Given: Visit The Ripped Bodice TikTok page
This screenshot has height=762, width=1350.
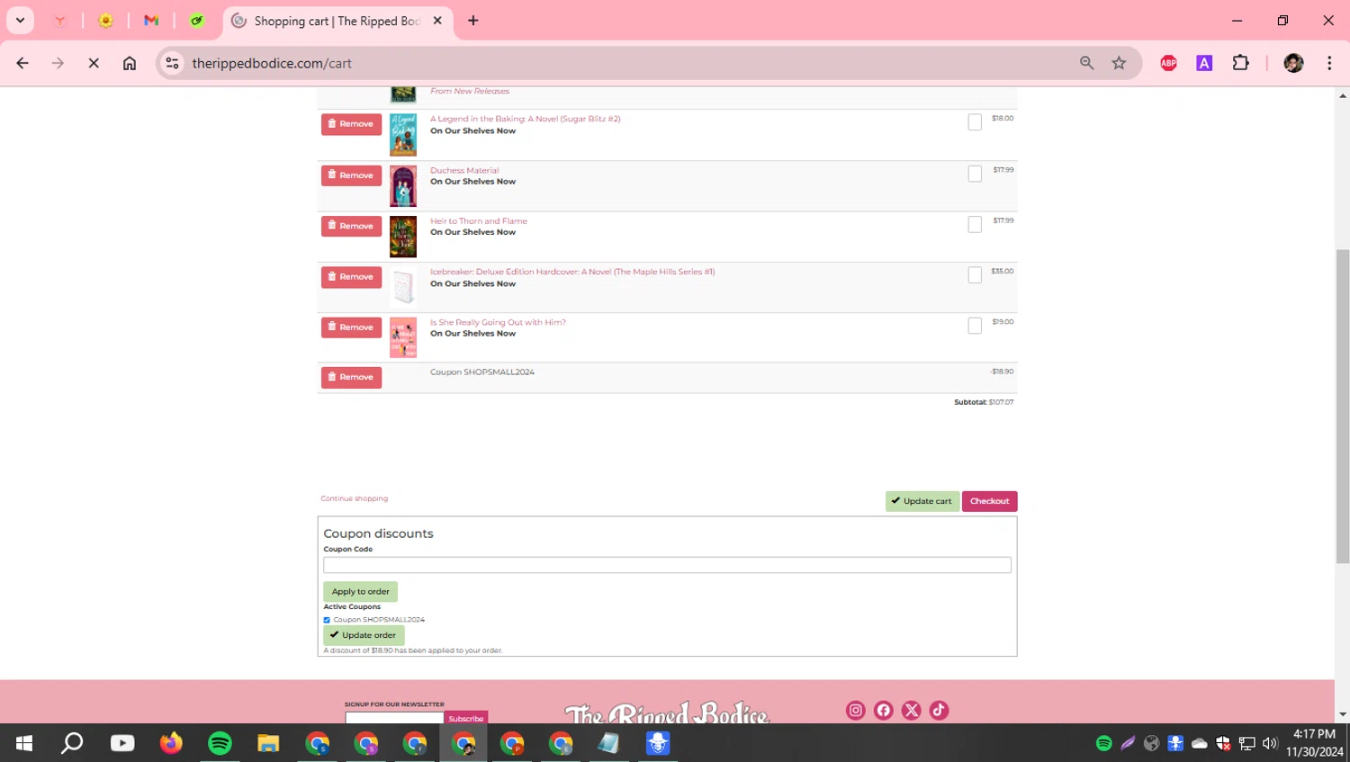Looking at the screenshot, I should 939,711.
